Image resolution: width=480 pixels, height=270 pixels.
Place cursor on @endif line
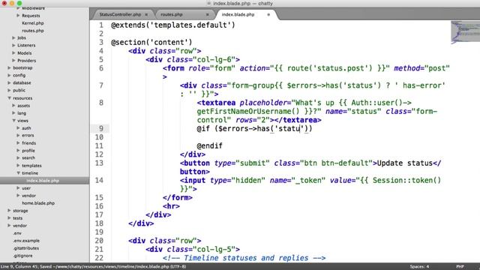click(210, 146)
